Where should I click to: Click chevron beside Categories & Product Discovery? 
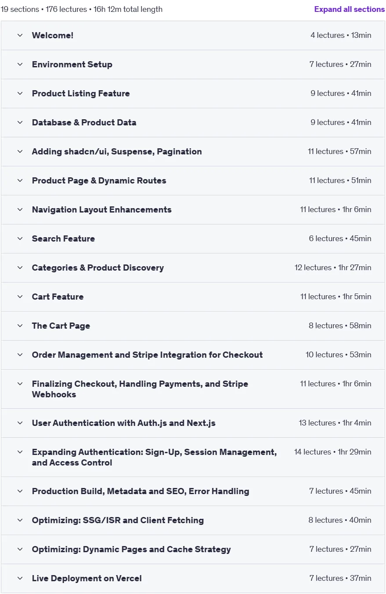[x=20, y=268]
